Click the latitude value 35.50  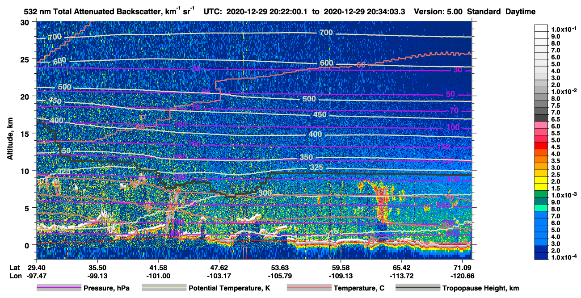pyautogui.click(x=97, y=267)
